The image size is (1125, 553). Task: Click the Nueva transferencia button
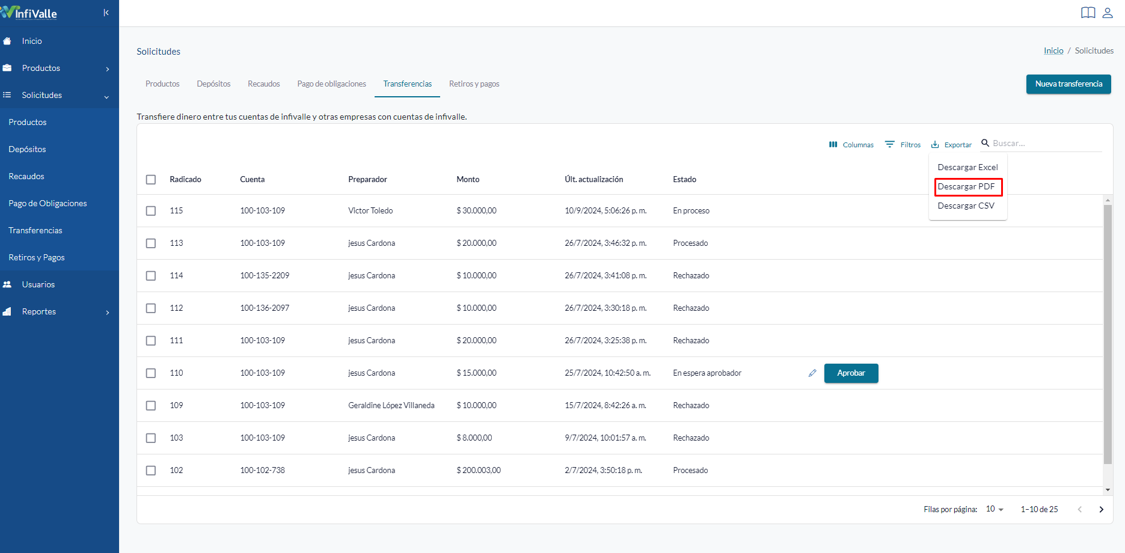1068,84
